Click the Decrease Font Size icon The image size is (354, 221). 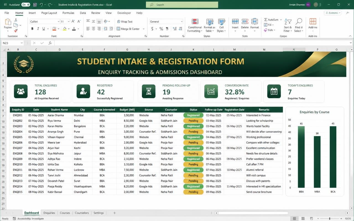coord(79,22)
